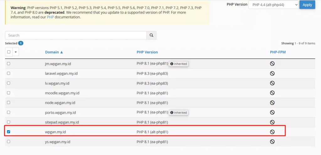This screenshot has height=155, width=321.
Task: Click porto.wpgan.my.id domain text
Action: (x=61, y=113)
